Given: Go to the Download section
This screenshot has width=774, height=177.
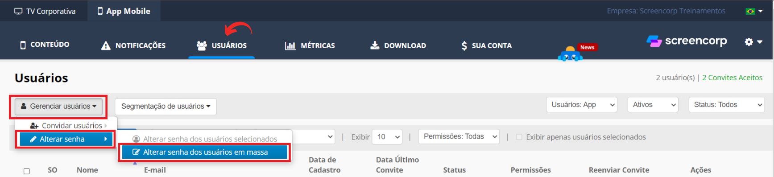Looking at the screenshot, I should [398, 45].
